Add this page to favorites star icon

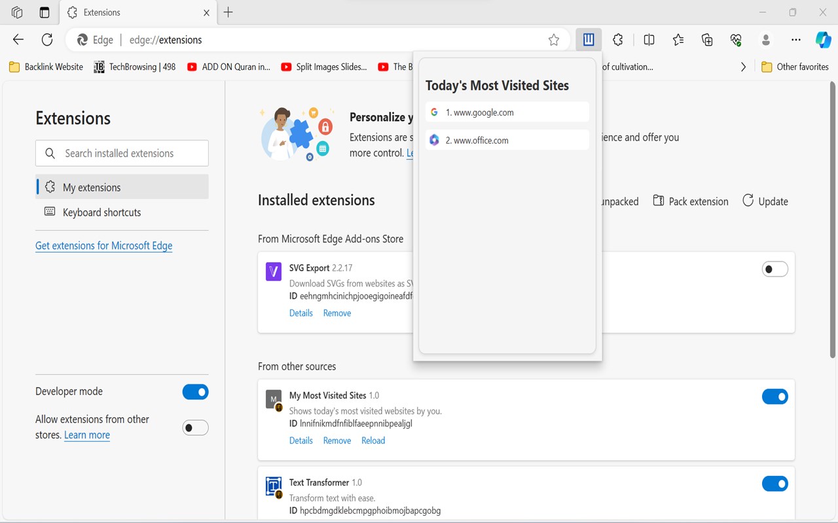click(x=554, y=40)
